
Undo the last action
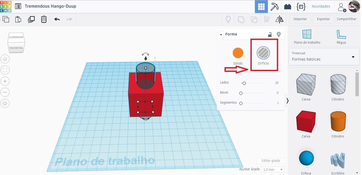tap(57, 19)
